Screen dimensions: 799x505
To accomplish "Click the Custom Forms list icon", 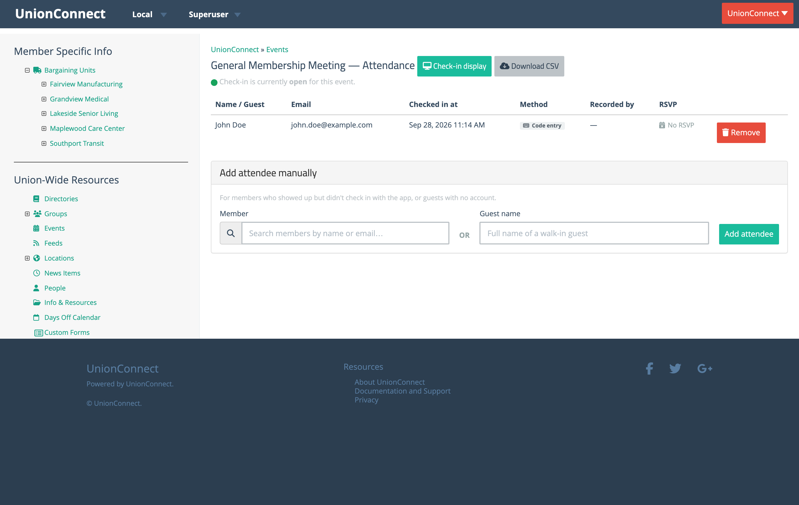I will [39, 333].
